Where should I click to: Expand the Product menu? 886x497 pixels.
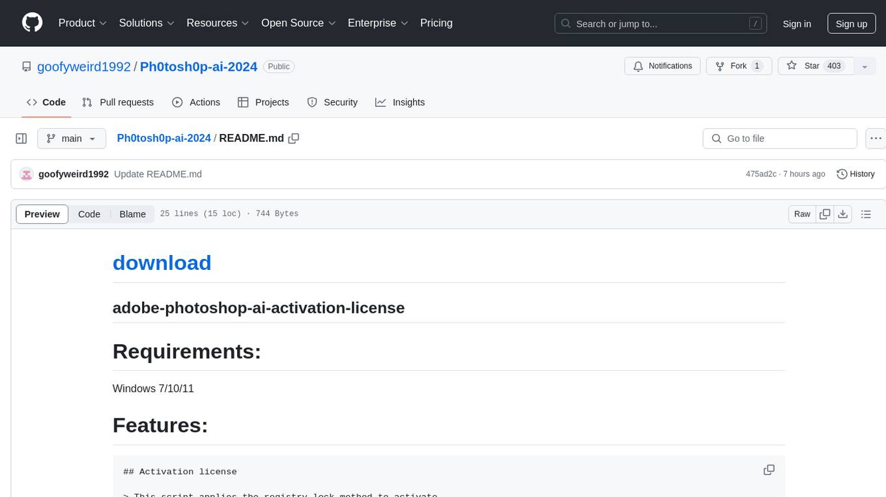[83, 23]
